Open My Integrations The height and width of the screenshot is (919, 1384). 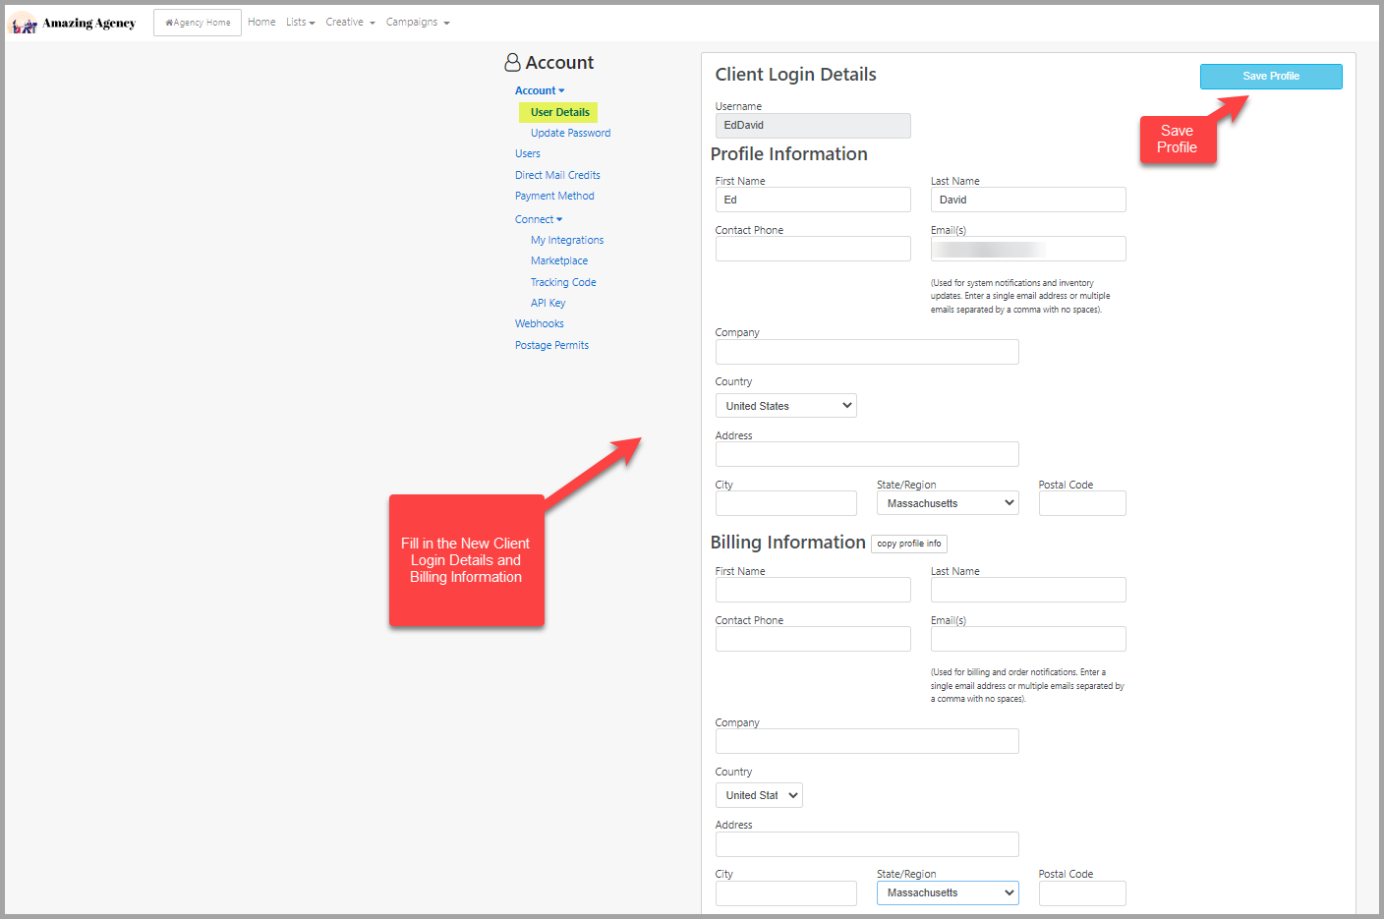pos(567,240)
